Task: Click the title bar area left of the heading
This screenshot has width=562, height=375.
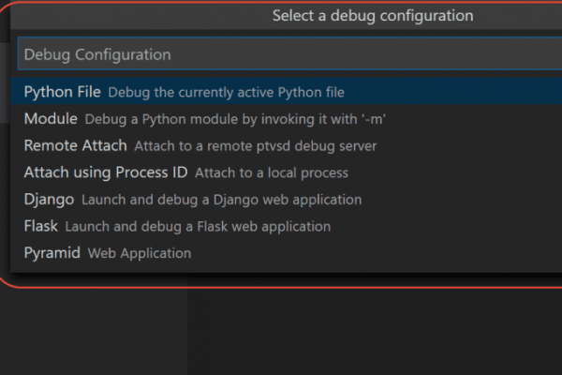Action: point(141,16)
